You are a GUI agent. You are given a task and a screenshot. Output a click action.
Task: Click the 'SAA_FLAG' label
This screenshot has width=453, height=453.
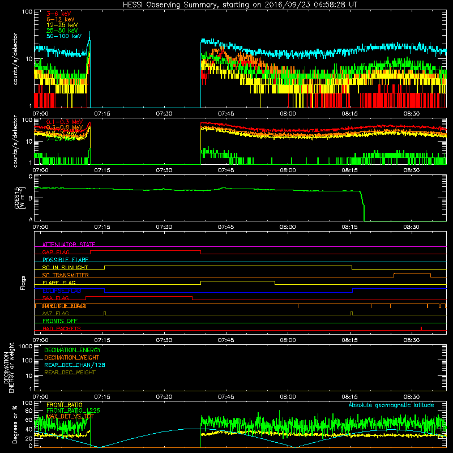click(x=55, y=298)
